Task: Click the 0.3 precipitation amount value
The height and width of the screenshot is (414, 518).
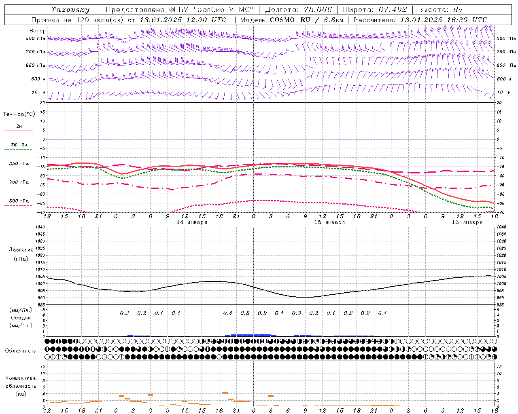Action: tap(297, 313)
